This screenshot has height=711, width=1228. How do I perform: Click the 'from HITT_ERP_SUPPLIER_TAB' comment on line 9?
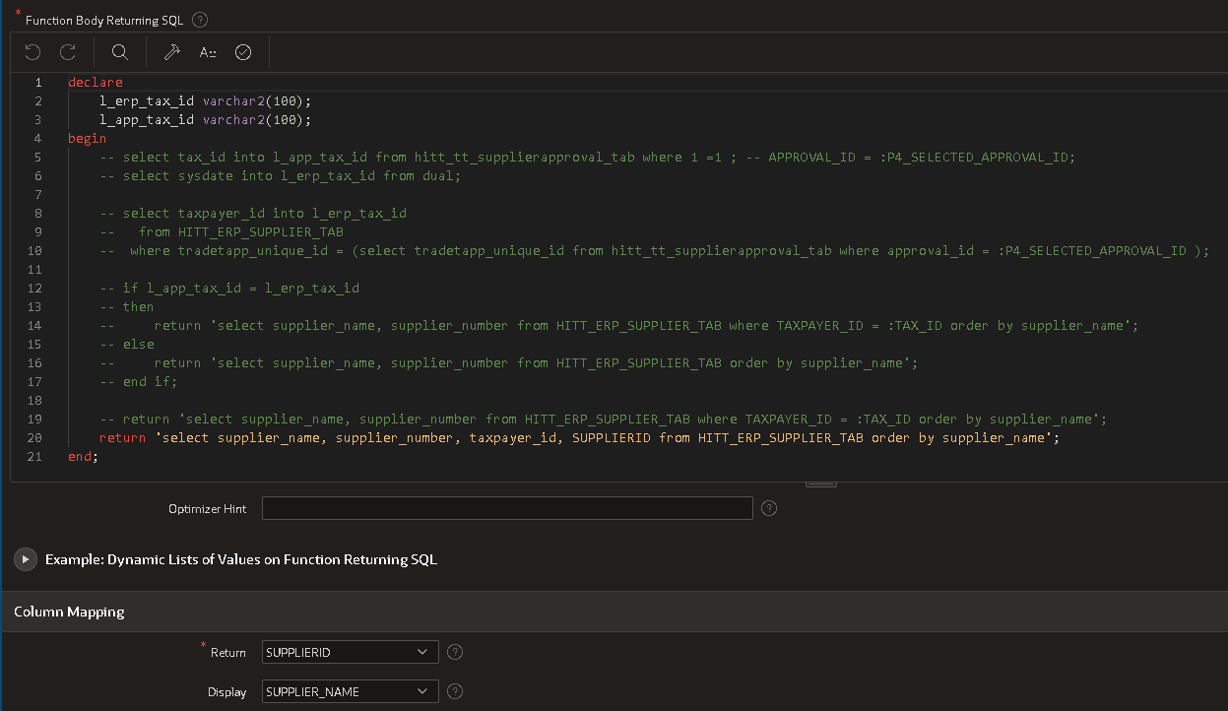(222, 231)
